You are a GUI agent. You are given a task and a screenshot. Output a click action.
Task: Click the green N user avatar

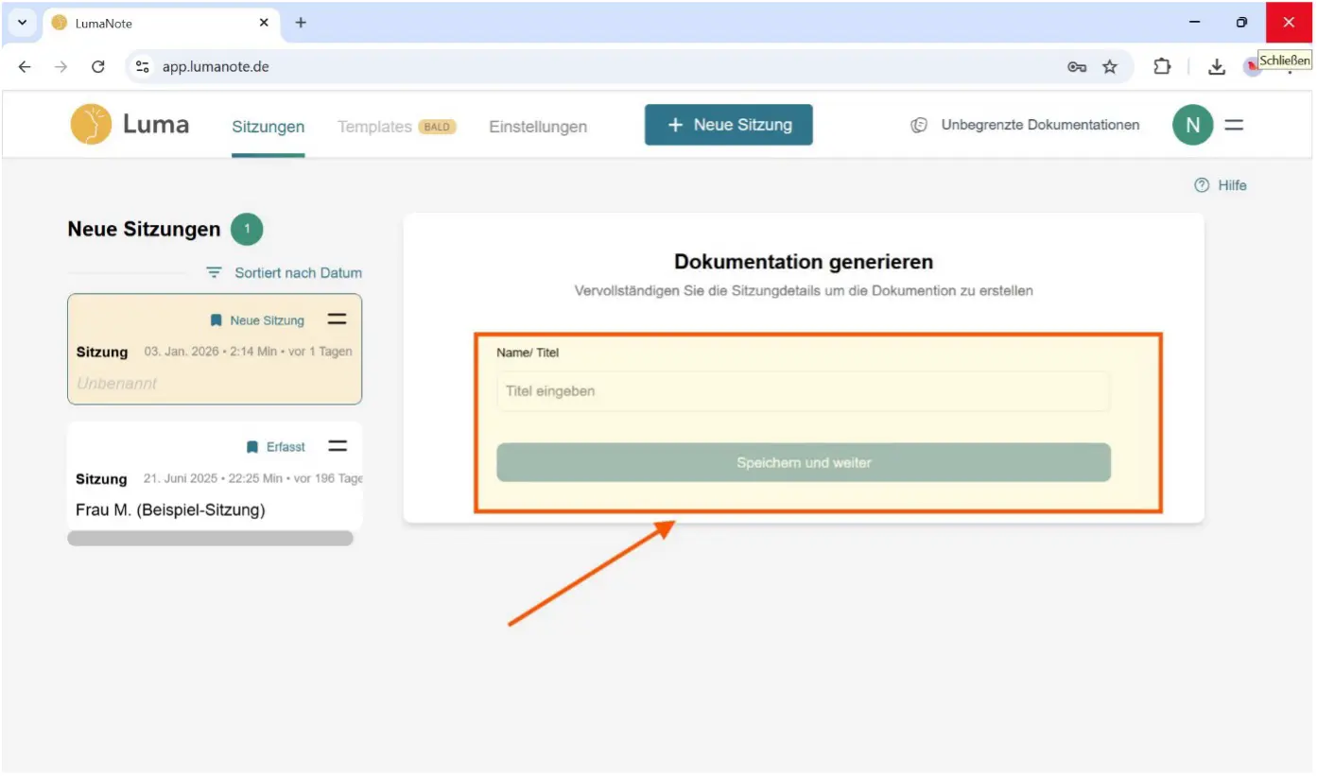1192,125
